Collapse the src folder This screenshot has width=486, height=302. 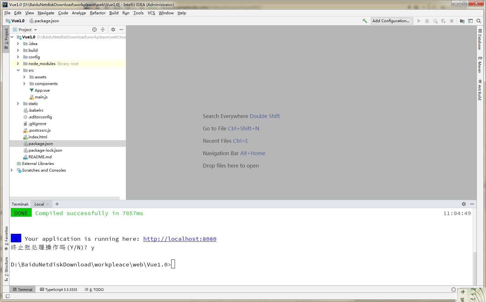(x=18, y=70)
